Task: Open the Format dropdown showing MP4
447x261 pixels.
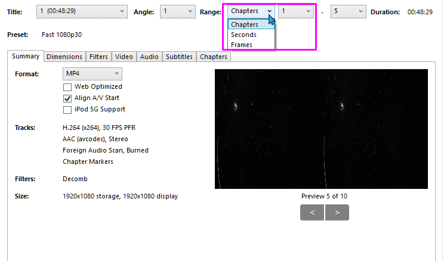Action: 93,74
